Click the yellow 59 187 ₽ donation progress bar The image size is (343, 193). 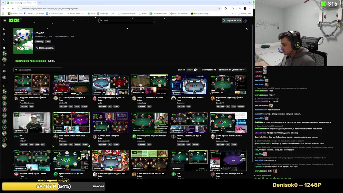pos(54,186)
